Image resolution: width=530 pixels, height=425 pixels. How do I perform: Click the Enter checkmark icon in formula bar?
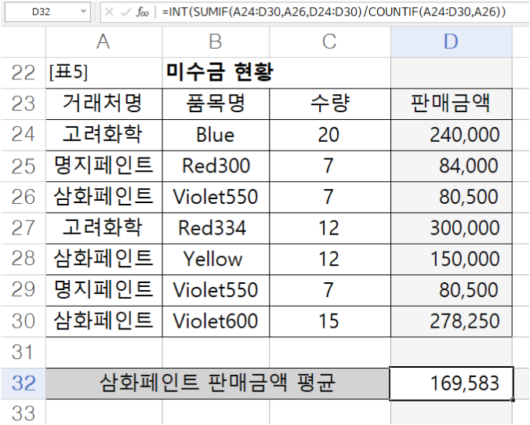[x=125, y=12]
